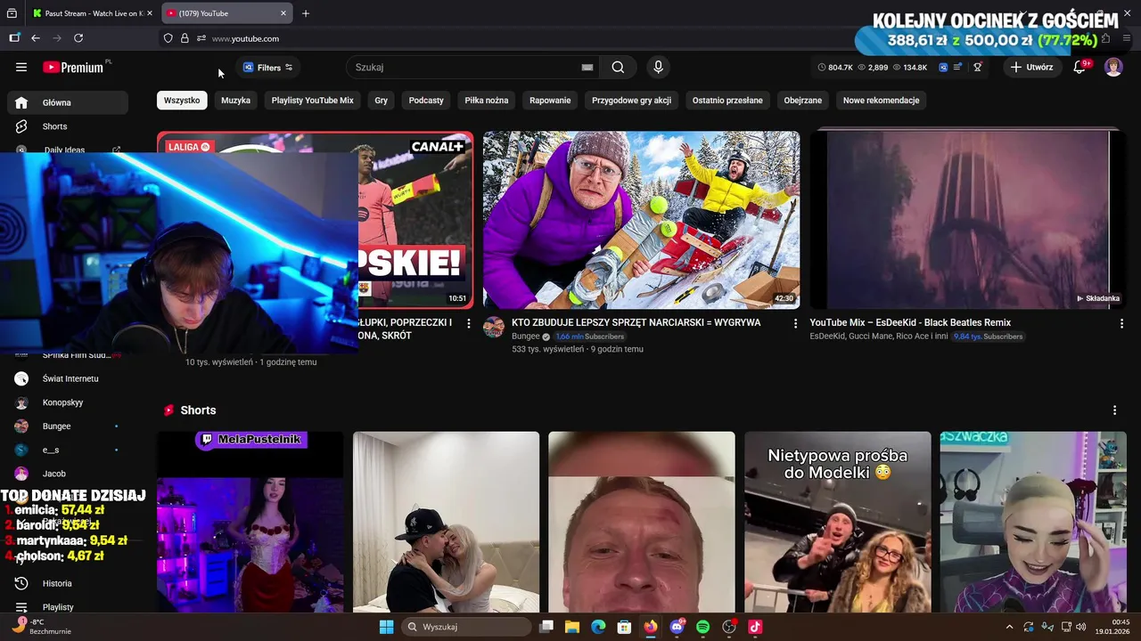The height and width of the screenshot is (641, 1141).
Task: Open the account avatar menu
Action: tap(1113, 68)
